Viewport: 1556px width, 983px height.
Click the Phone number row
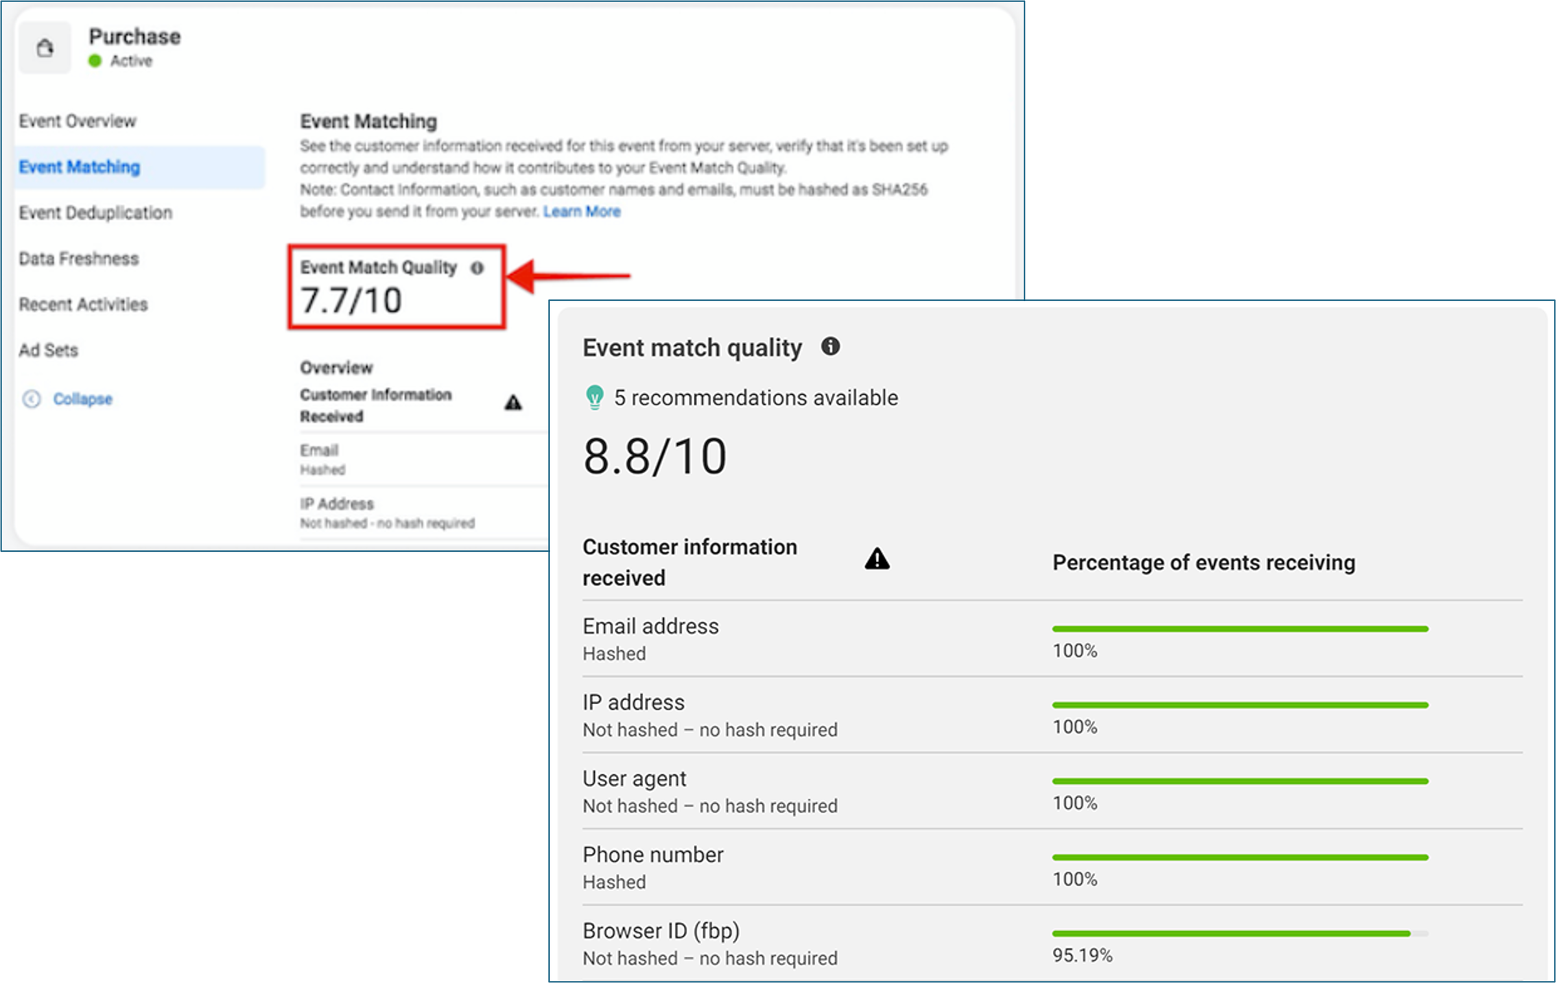[653, 855]
